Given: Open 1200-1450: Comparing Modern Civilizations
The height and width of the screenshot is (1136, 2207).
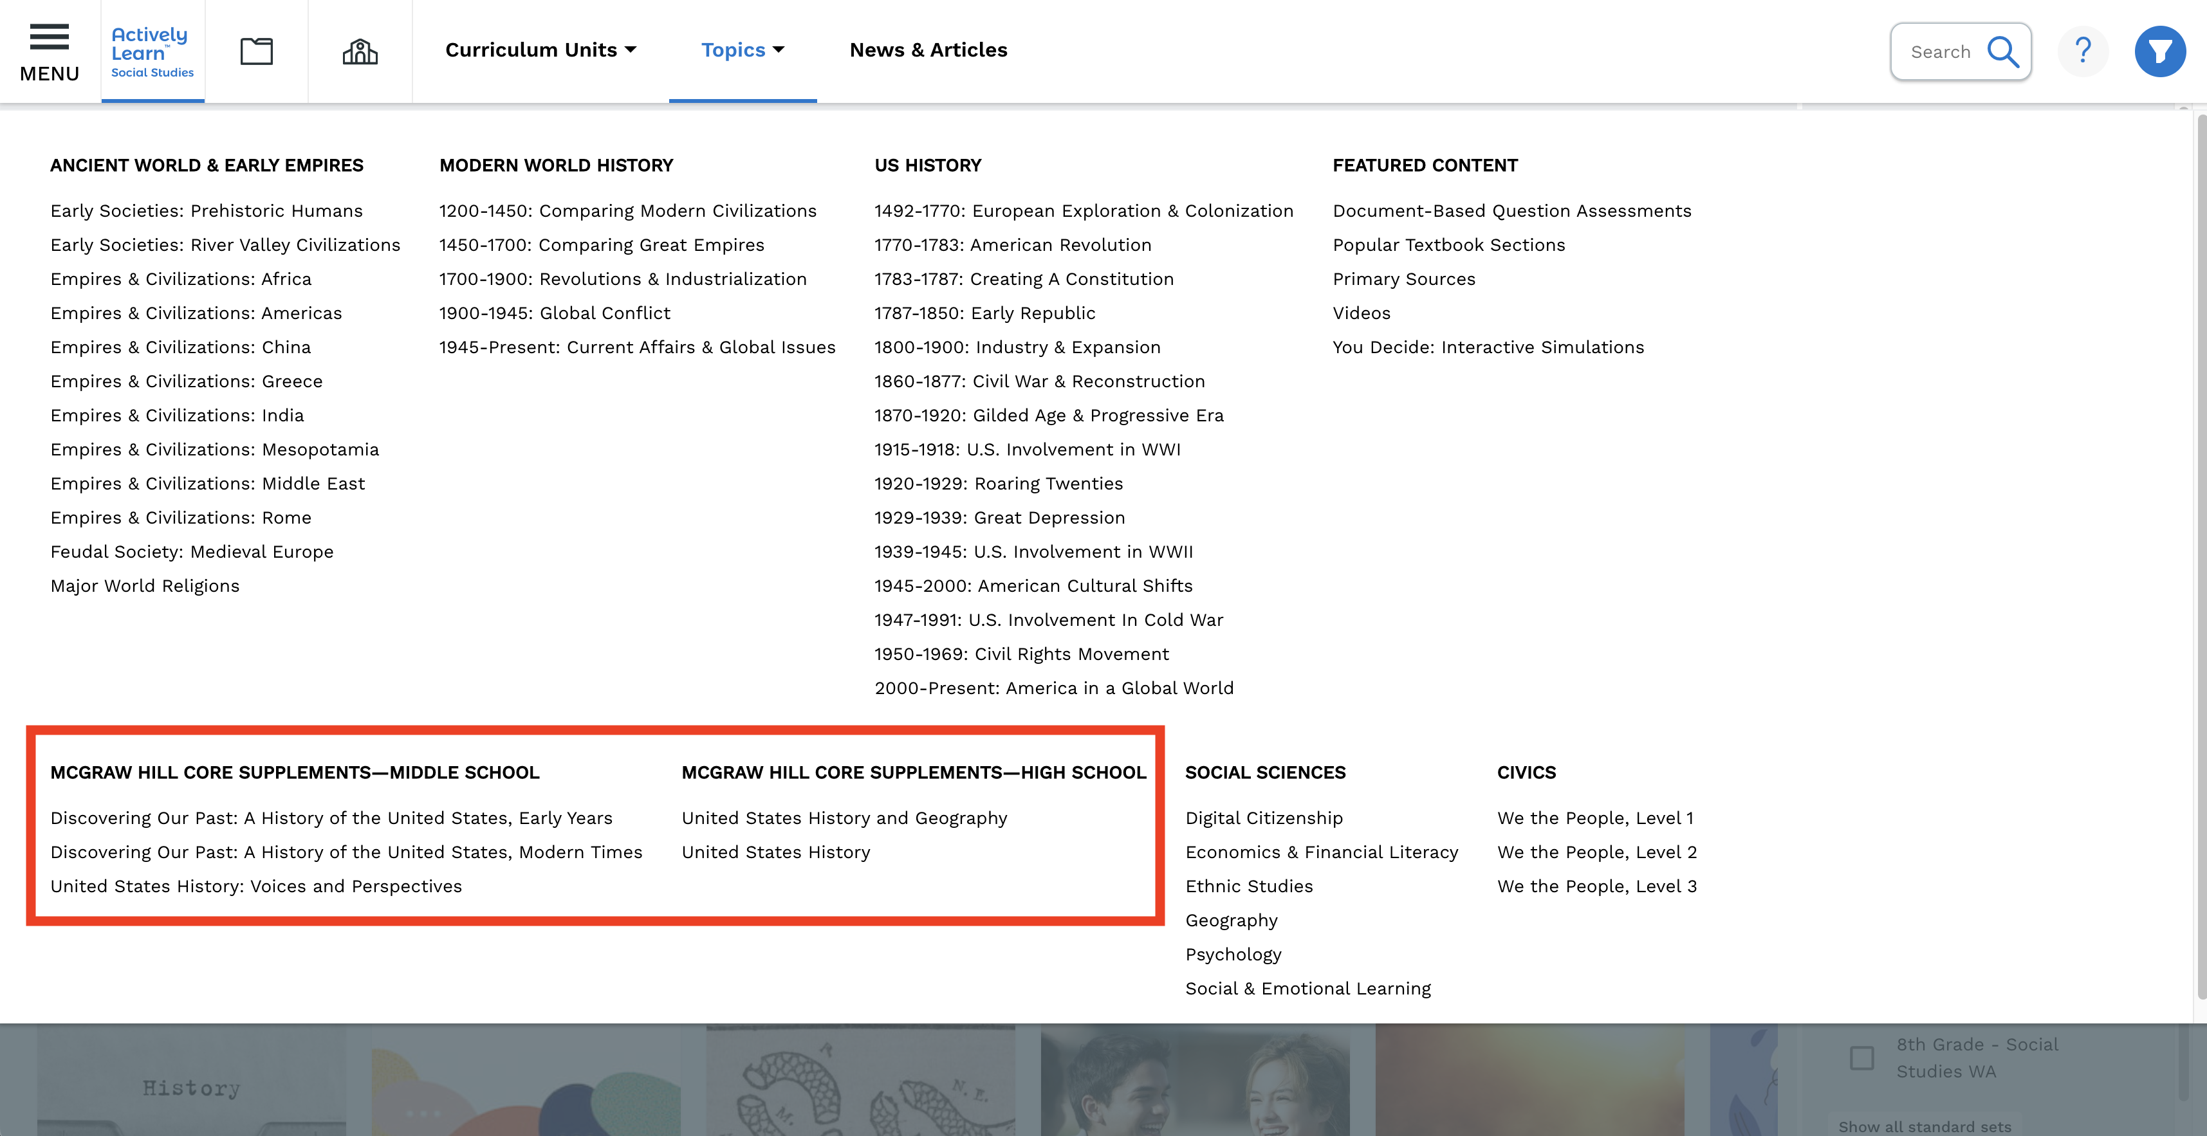Looking at the screenshot, I should pos(628,211).
